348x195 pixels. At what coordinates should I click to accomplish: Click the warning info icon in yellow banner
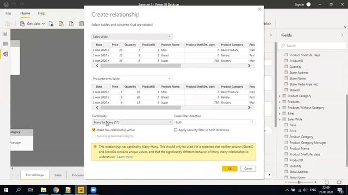click(95, 147)
